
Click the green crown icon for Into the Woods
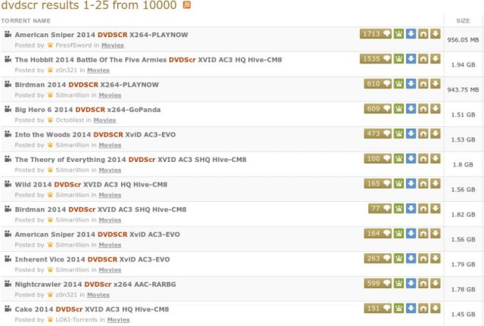pyautogui.click(x=399, y=134)
